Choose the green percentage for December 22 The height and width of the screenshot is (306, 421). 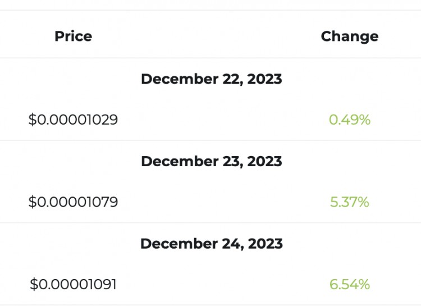[349, 120]
